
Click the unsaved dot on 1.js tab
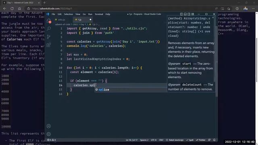(x=90, y=20)
